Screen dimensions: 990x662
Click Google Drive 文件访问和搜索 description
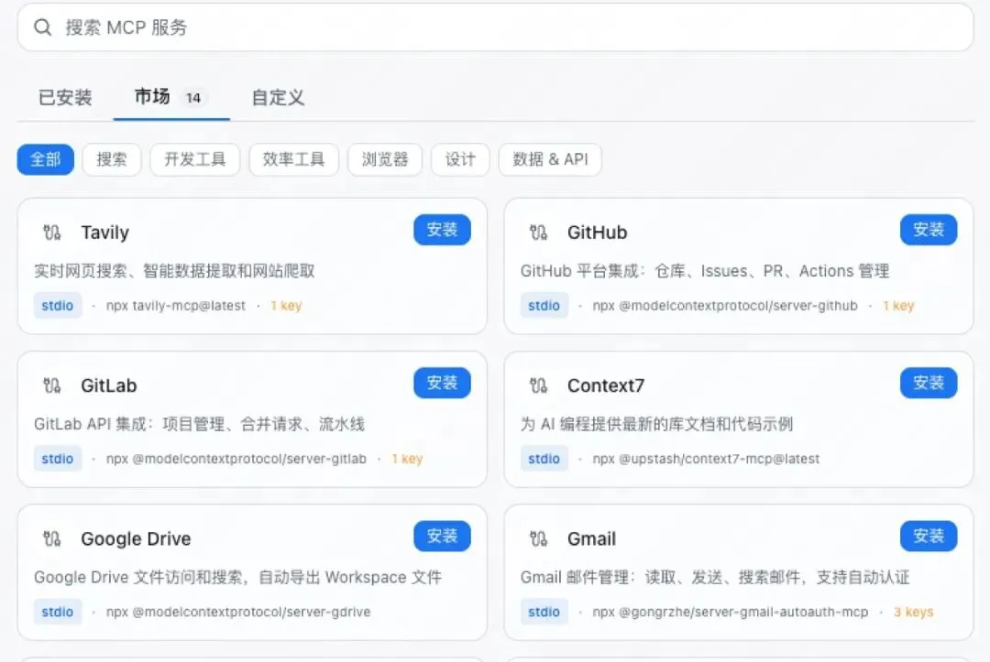(237, 578)
